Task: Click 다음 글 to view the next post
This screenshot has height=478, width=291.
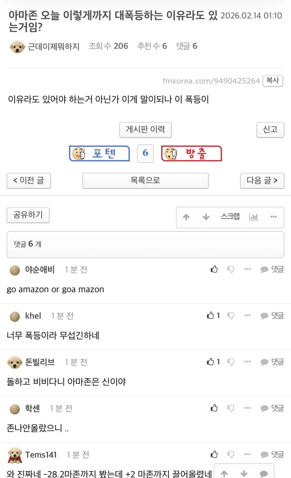Action: coord(262,181)
